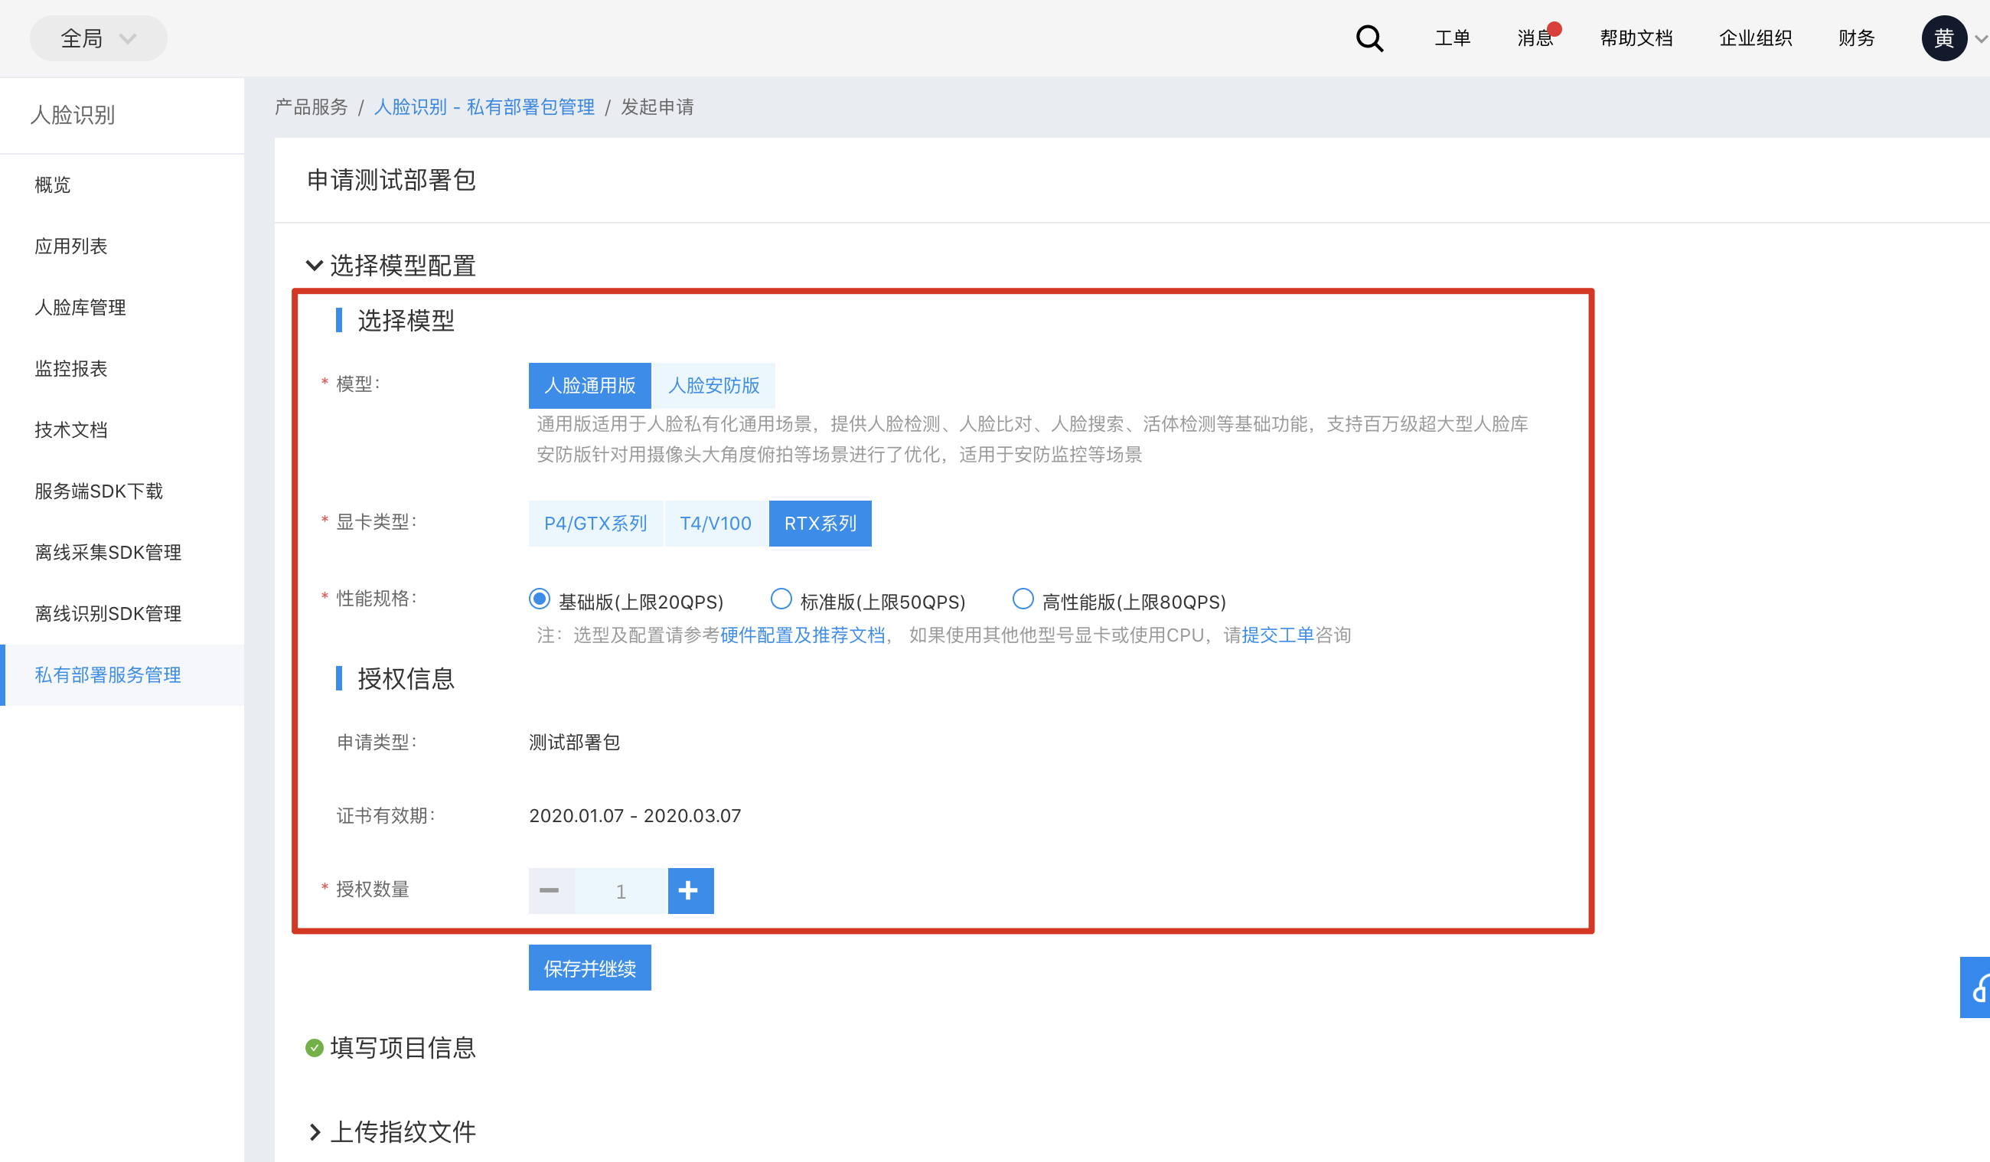Screen dimensions: 1990x1162
Task: Open the 消息 notifications with red dot
Action: [1535, 38]
